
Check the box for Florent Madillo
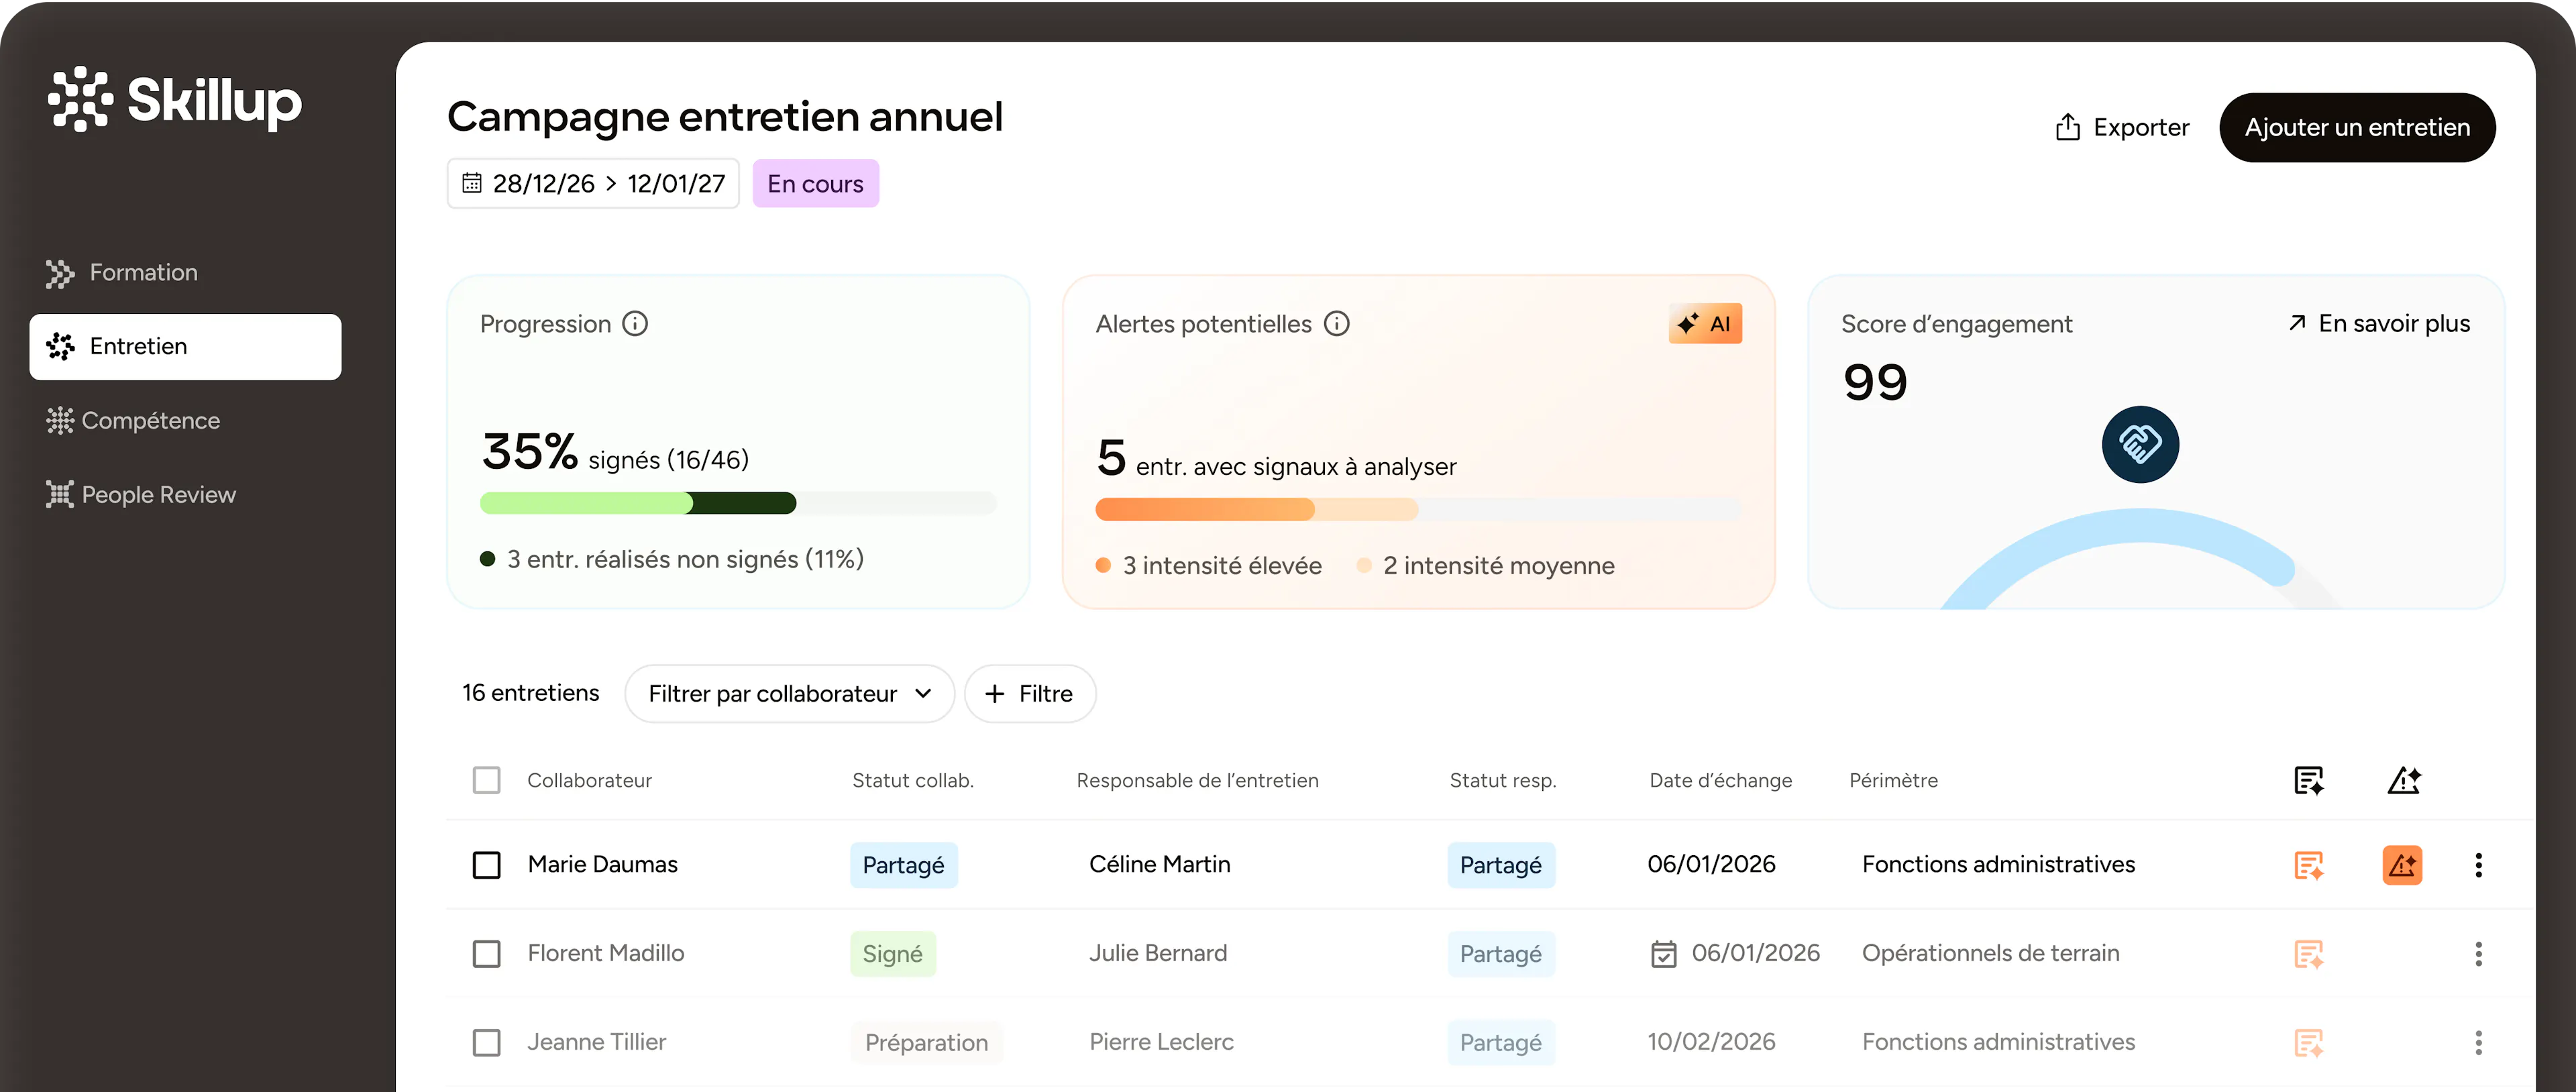pos(486,954)
